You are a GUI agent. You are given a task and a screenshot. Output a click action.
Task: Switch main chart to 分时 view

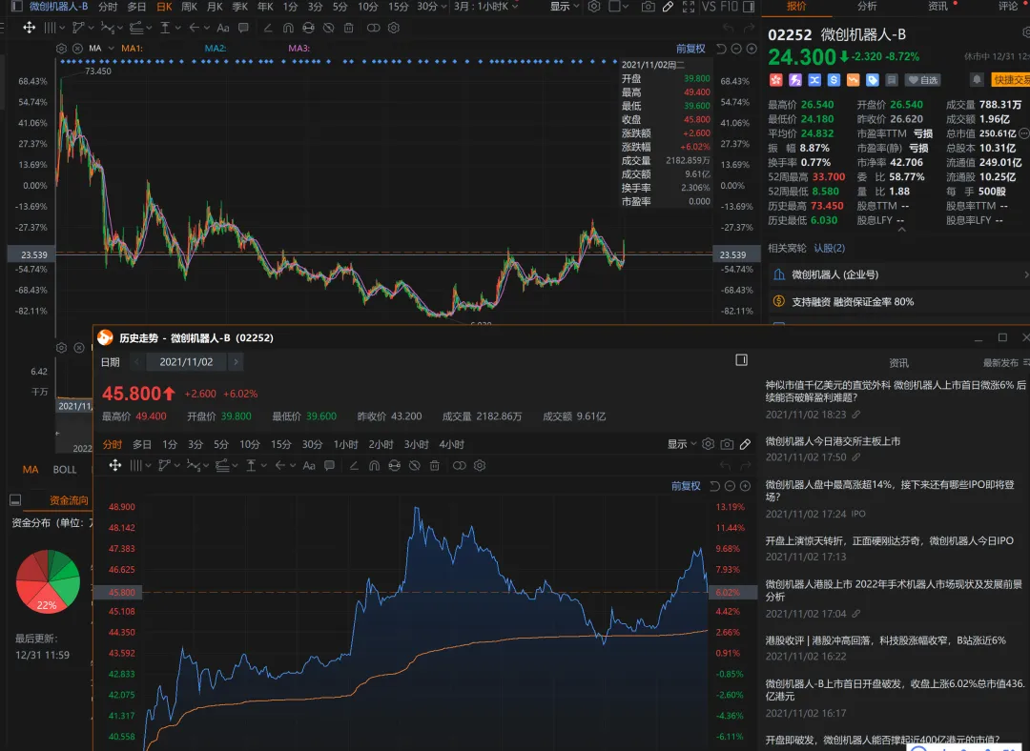108,7
